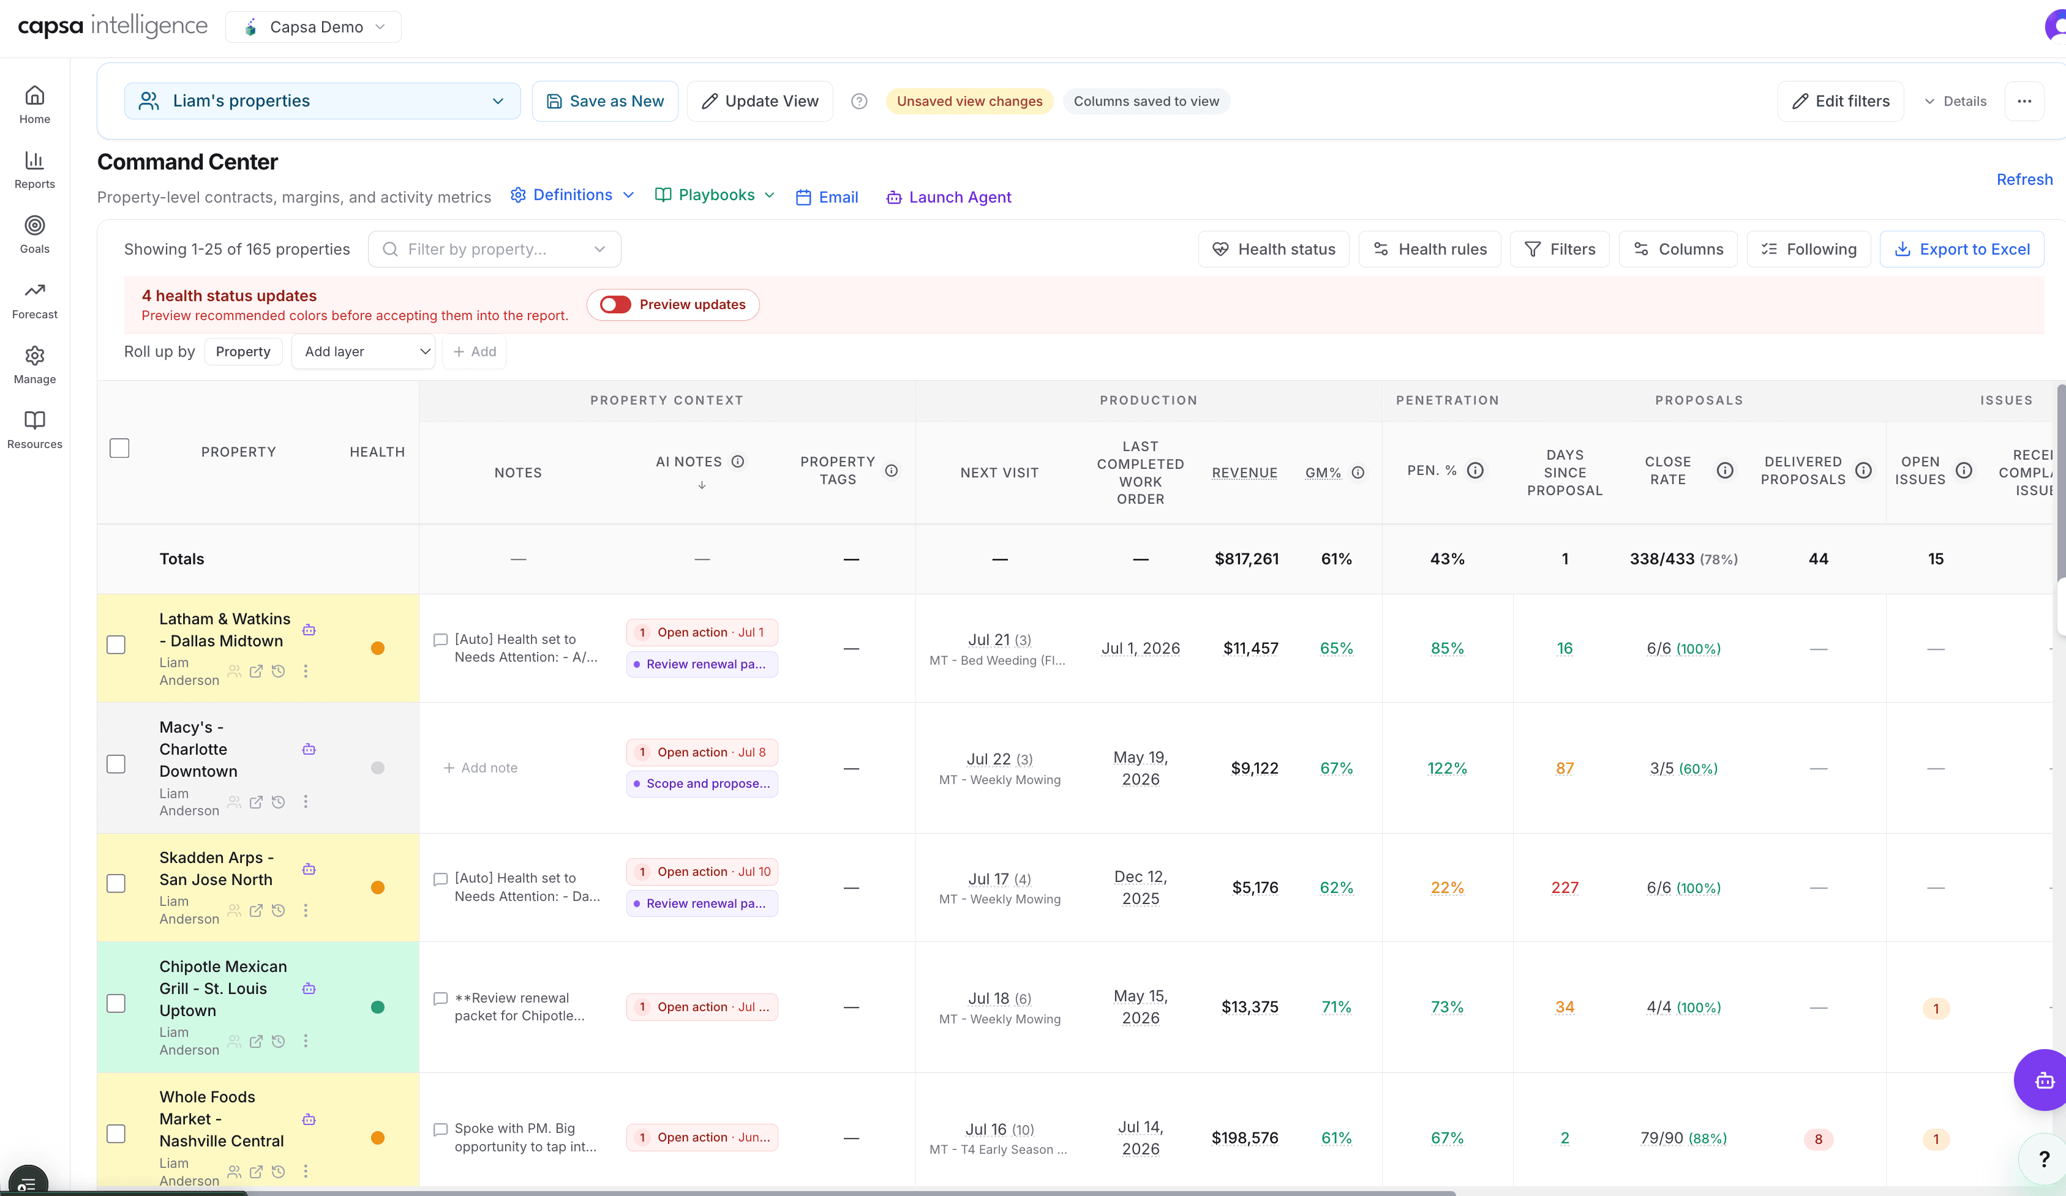Click info icon next to DELIVERED PROPOSALS header
This screenshot has width=2066, height=1196.
click(1863, 469)
